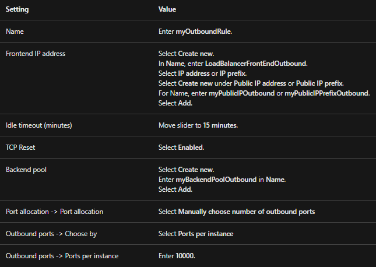Screen dimensions: 376x267
Task: Click Manually choose number of outbound ports
Action: point(247,212)
